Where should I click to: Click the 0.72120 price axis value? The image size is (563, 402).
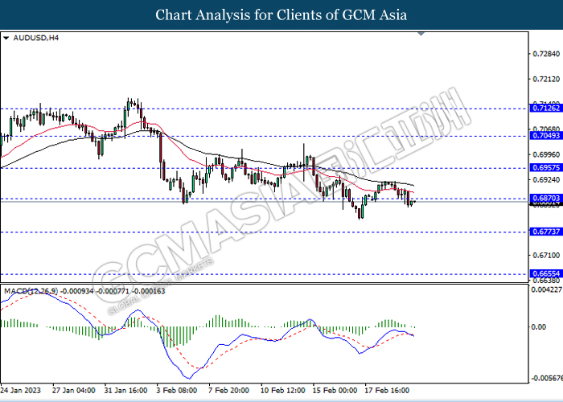(x=546, y=79)
